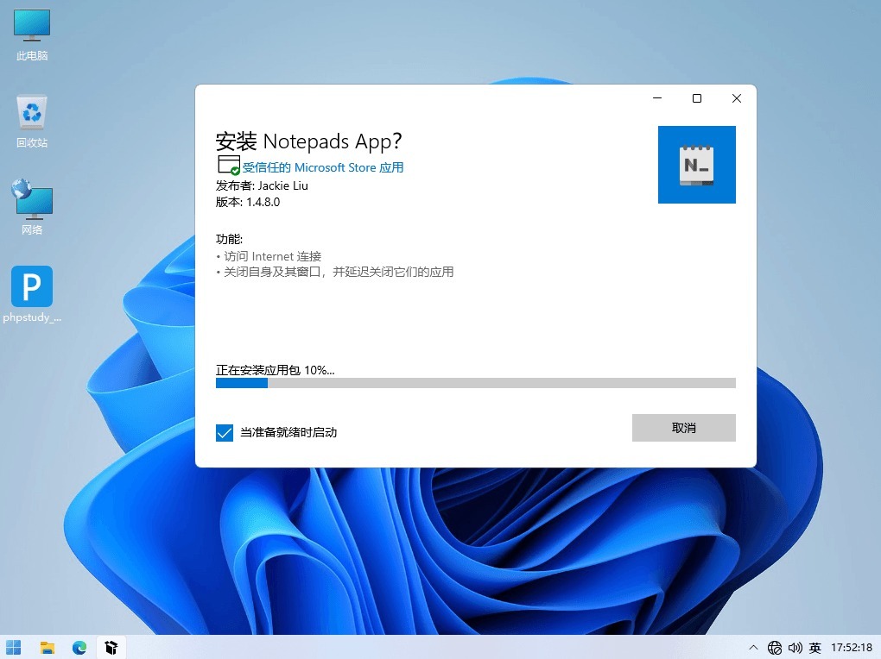
Task: Open the taskbar clock showing 17:52
Action: coord(852,648)
